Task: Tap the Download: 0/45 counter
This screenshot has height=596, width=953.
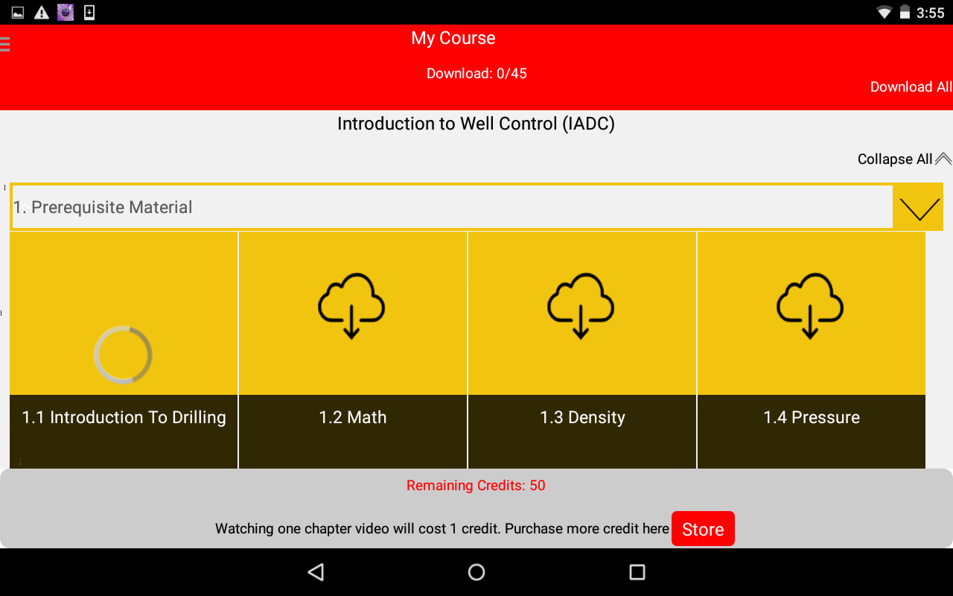Action: point(476,73)
